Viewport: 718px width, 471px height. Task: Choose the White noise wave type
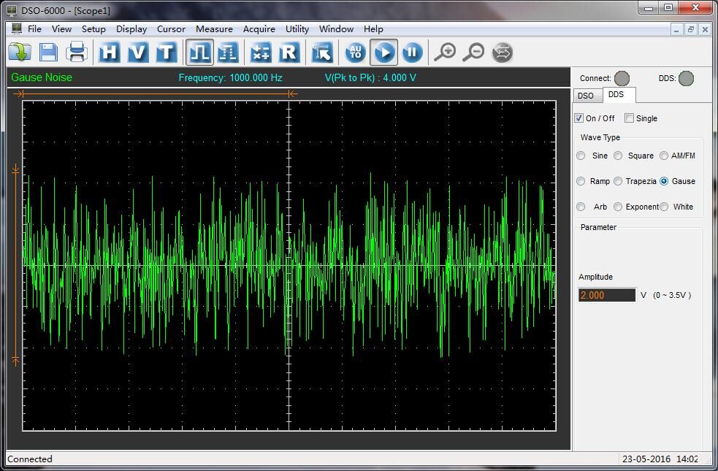pyautogui.click(x=664, y=207)
